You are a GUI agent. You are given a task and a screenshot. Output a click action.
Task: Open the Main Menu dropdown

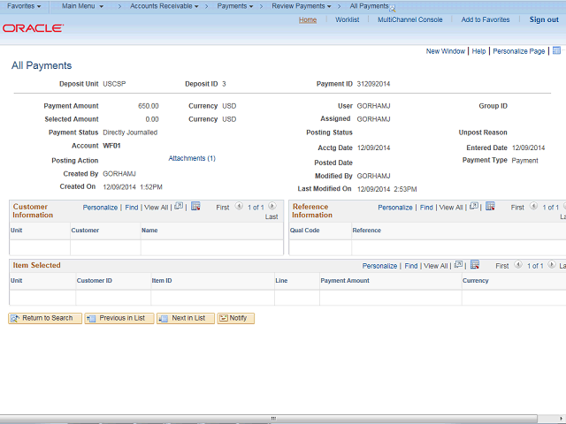tap(82, 6)
